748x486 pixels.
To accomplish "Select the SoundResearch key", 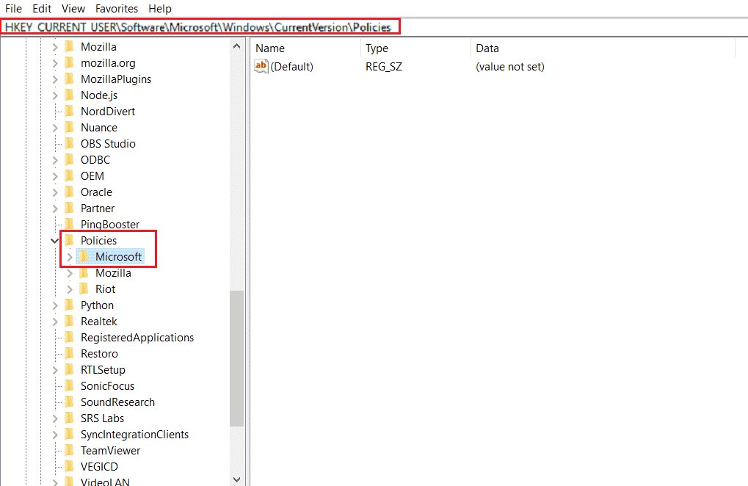I will point(117,402).
